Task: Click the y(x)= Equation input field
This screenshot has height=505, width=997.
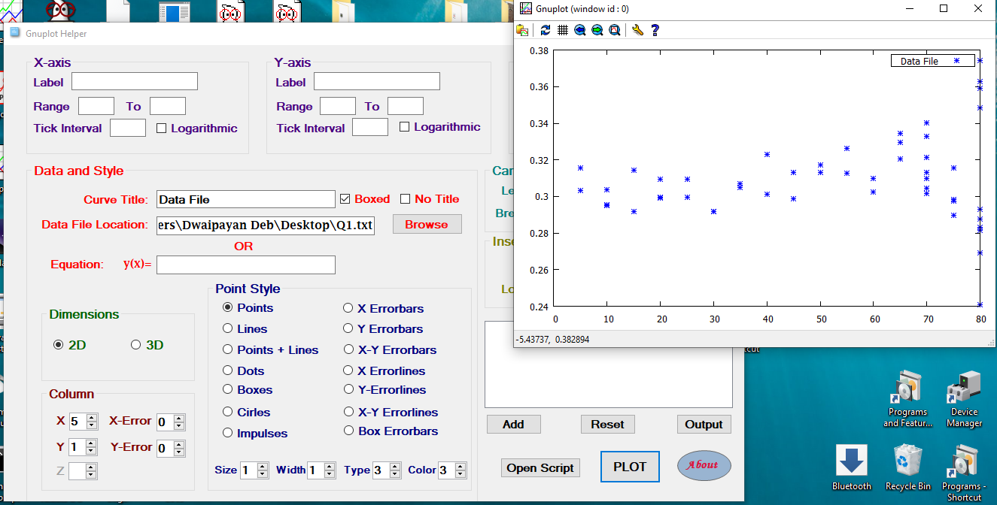Action: coord(246,265)
